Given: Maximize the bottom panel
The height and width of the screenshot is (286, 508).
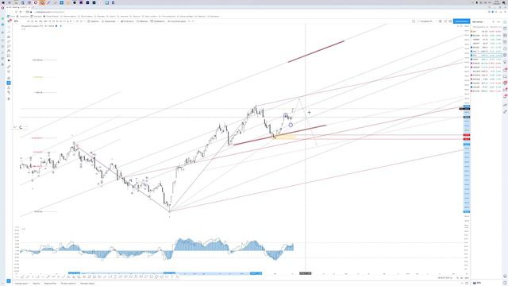Looking at the screenshot, I should tap(467, 284).
